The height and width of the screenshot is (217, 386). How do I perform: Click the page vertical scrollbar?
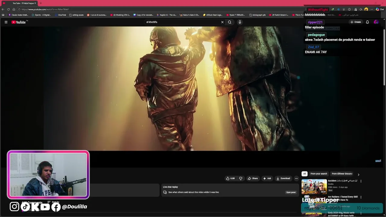[x=384, y=57]
